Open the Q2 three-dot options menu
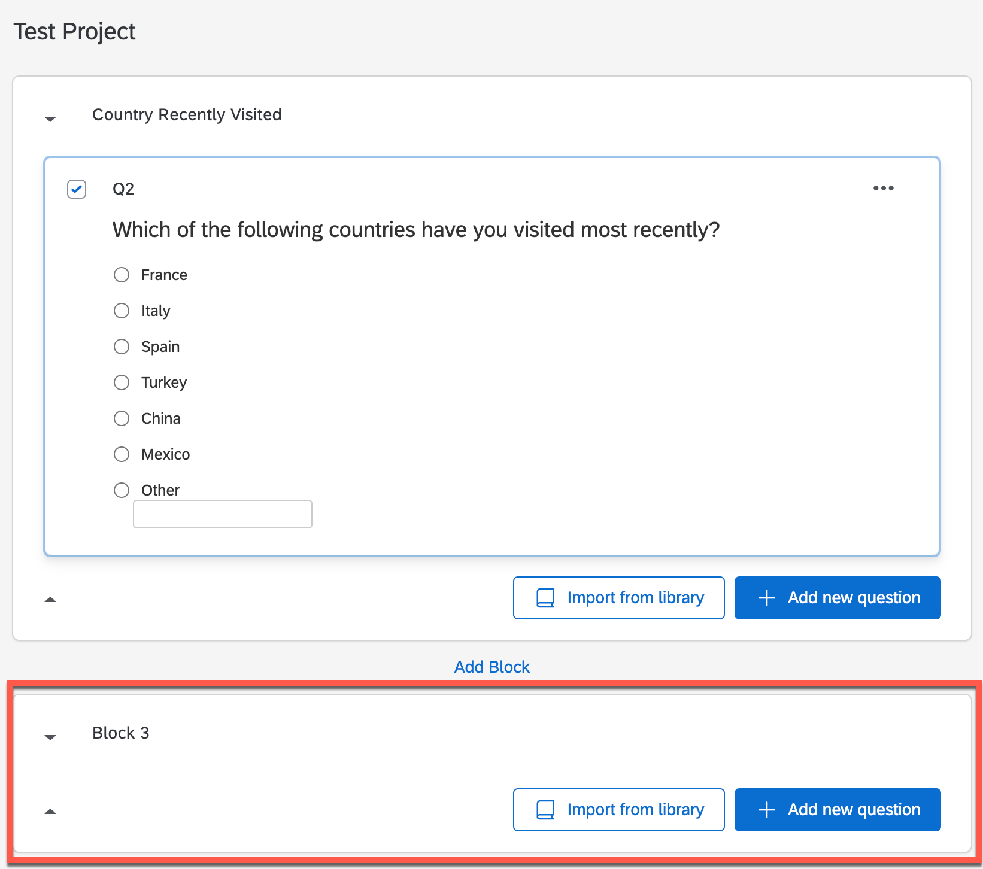This screenshot has height=869, width=983. (883, 188)
